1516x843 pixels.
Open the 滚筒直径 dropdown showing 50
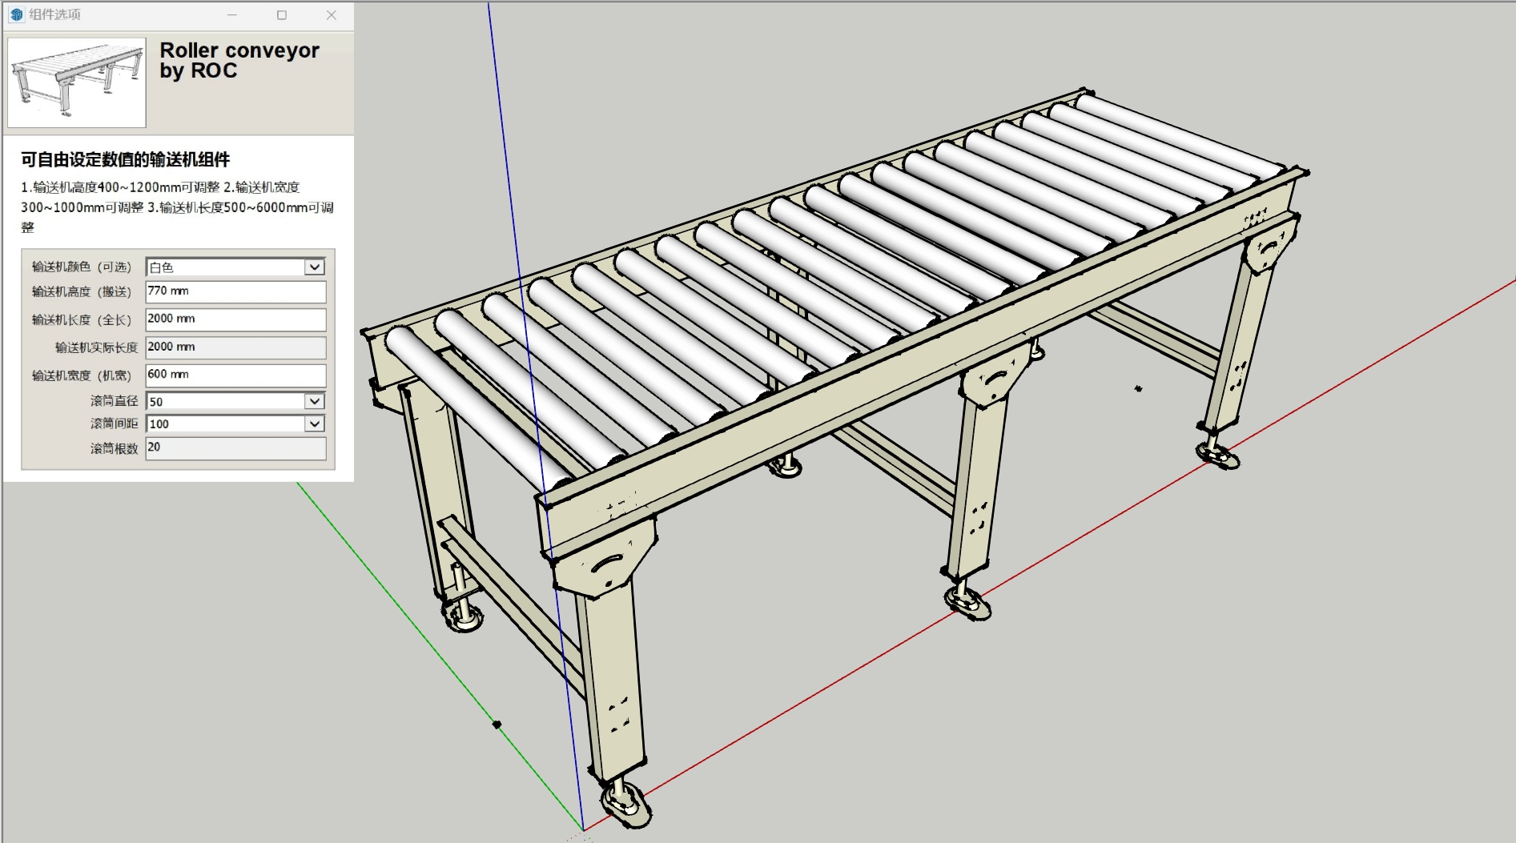314,400
